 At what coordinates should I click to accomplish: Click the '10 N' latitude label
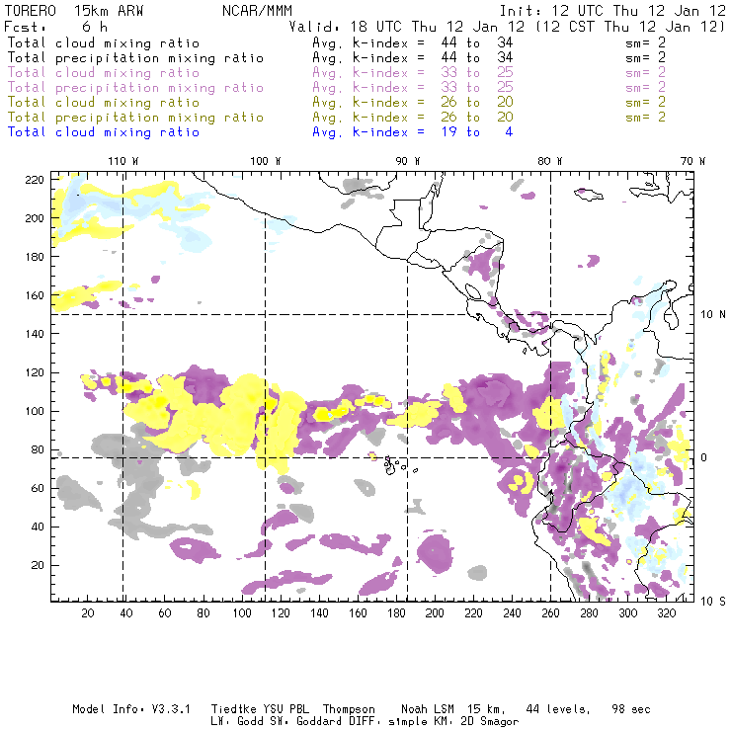tap(713, 315)
